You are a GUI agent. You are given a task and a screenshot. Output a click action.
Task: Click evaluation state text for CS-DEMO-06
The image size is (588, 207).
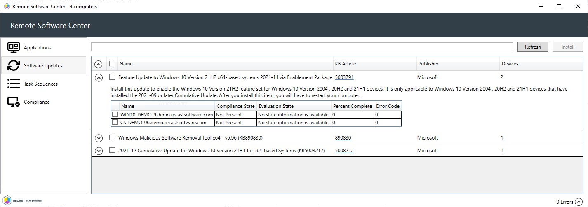pyautogui.click(x=294, y=123)
